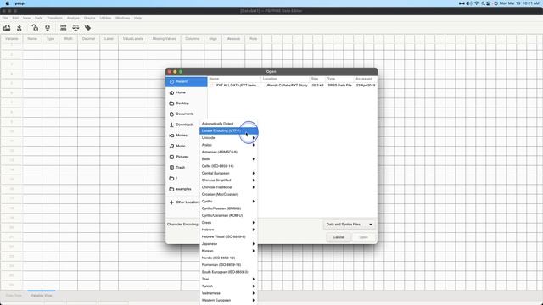Expand the Cyrillic encoding submenu
The image size is (543, 305).
[228, 202]
